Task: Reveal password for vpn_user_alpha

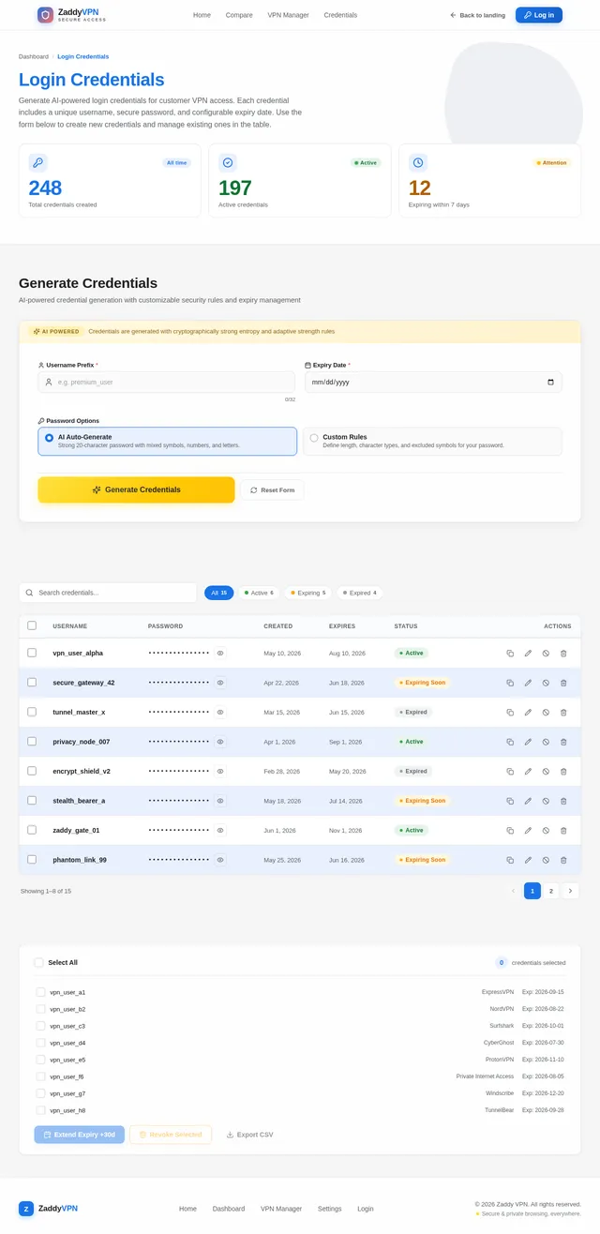Action: click(x=220, y=653)
